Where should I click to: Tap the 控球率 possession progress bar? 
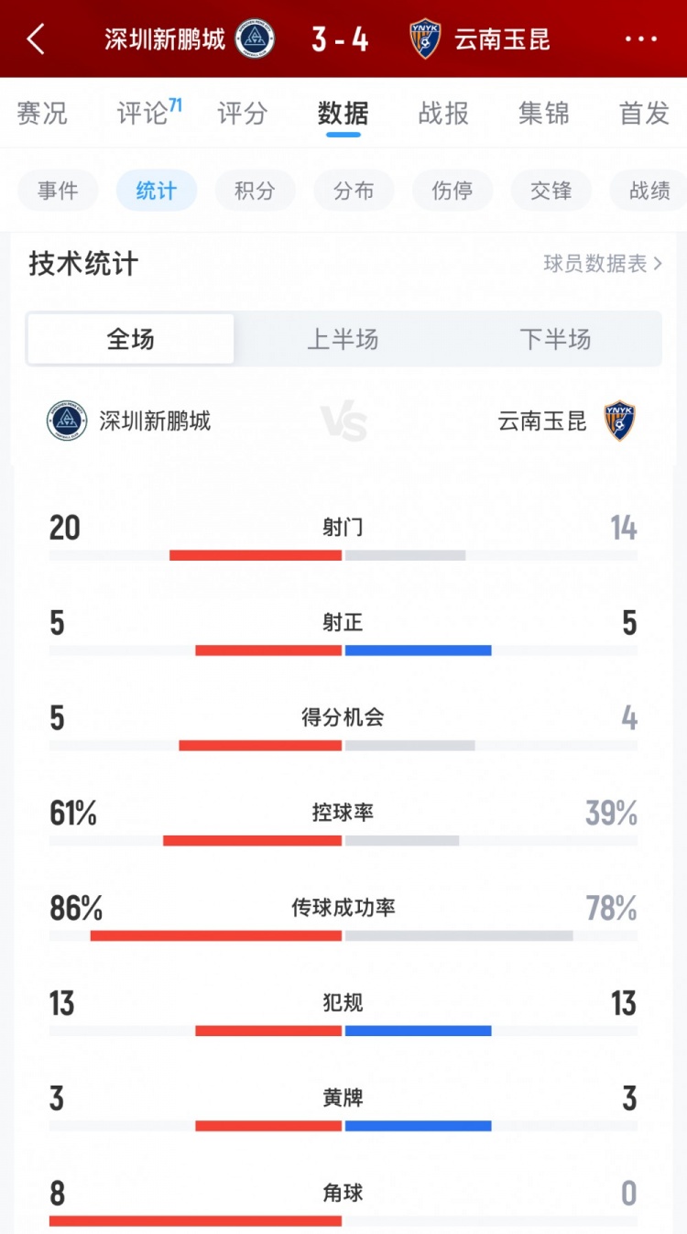343,839
